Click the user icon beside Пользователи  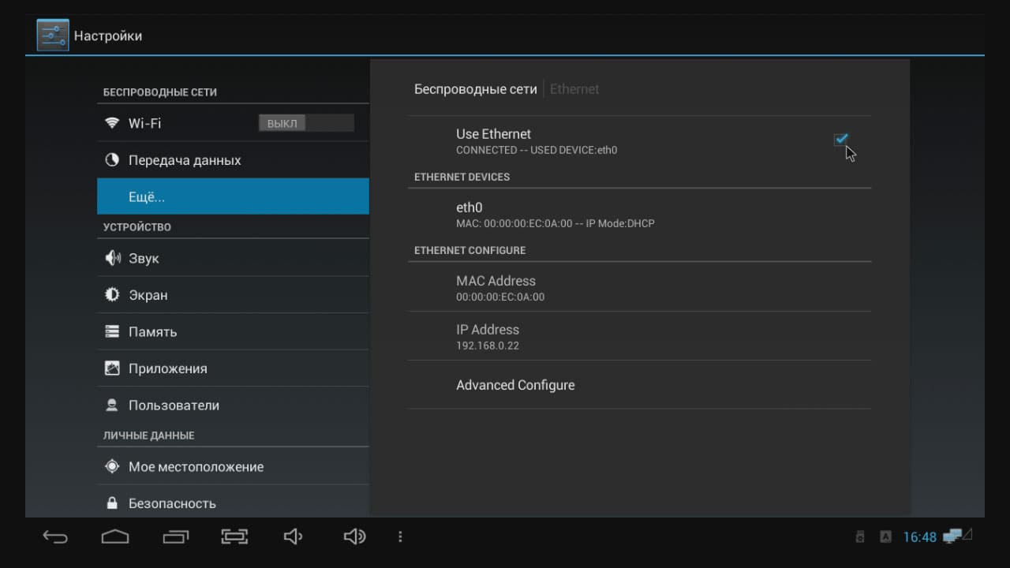[112, 405]
